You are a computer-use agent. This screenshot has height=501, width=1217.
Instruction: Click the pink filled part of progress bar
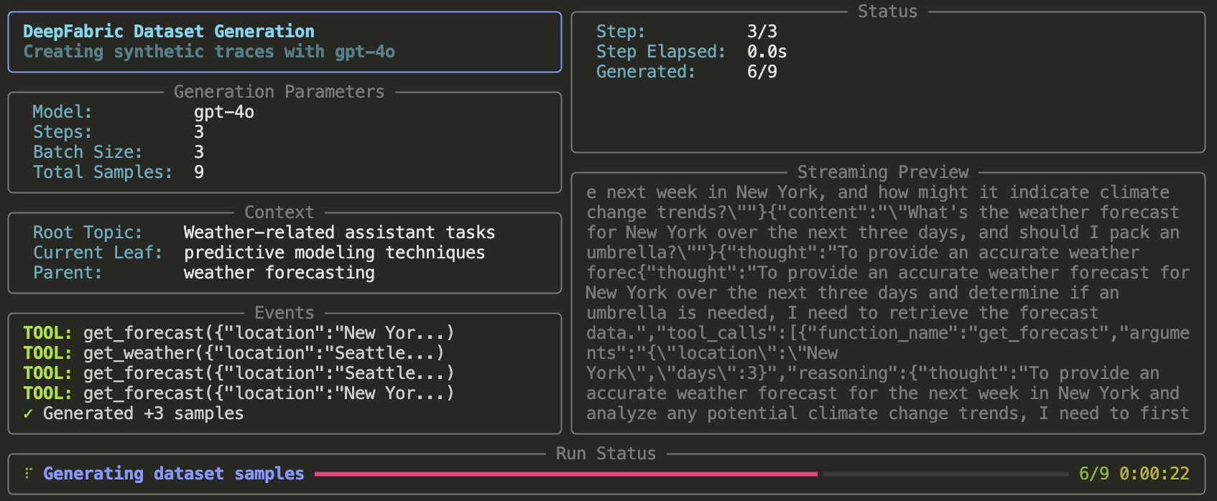566,474
